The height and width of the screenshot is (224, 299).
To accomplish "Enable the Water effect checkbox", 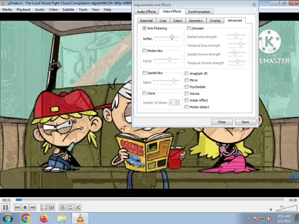I will pyautogui.click(x=187, y=100).
